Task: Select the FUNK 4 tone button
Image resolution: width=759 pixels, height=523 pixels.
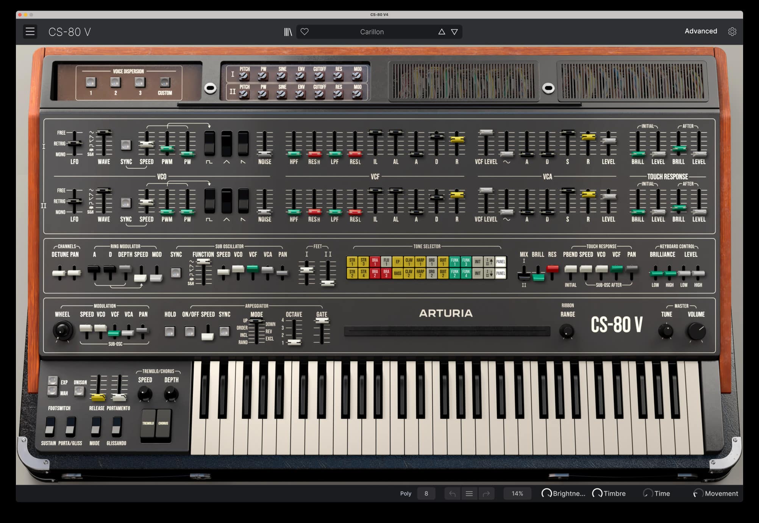Action: coord(466,273)
